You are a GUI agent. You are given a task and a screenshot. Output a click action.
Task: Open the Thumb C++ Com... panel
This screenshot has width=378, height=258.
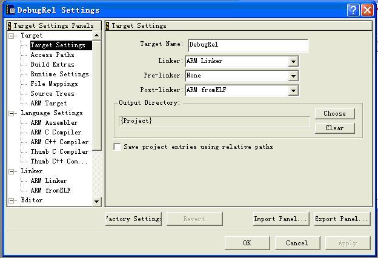tap(59, 161)
